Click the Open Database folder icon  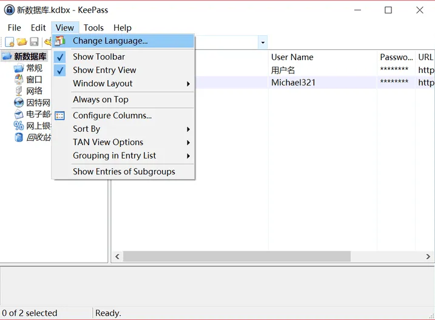(x=22, y=42)
